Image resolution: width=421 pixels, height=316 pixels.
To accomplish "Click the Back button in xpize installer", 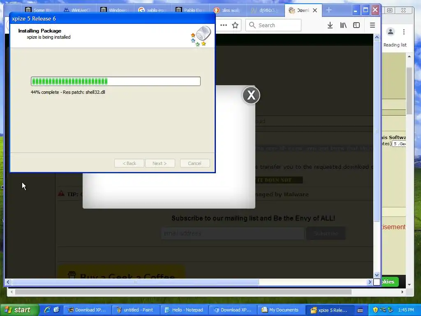I will 129,163.
